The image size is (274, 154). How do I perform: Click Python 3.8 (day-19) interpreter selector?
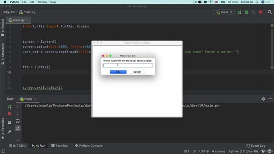pyautogui.click(x=243, y=151)
